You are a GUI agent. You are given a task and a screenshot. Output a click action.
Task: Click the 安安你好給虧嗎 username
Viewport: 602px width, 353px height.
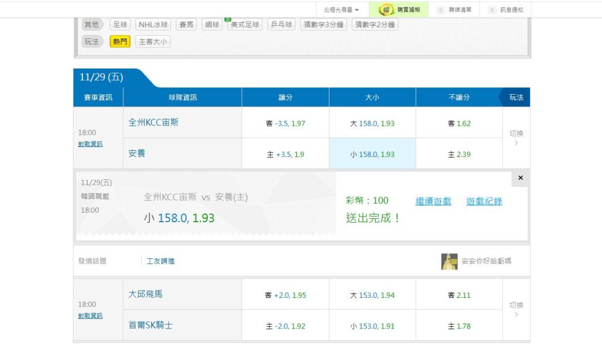click(487, 261)
